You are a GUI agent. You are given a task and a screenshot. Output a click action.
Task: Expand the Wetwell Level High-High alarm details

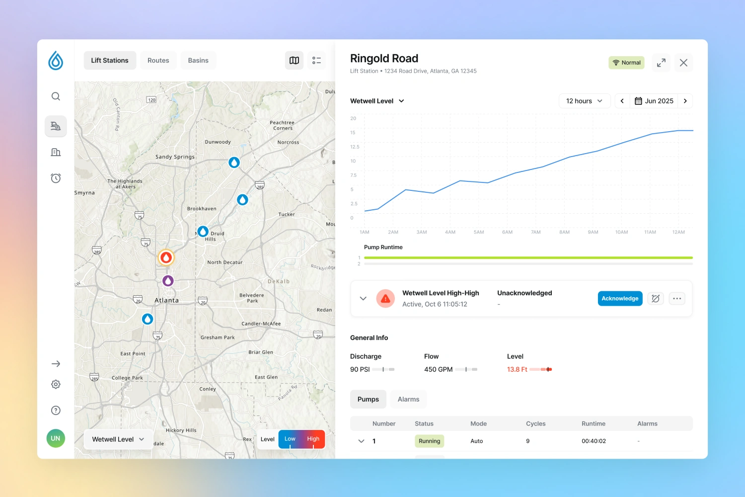tap(363, 299)
